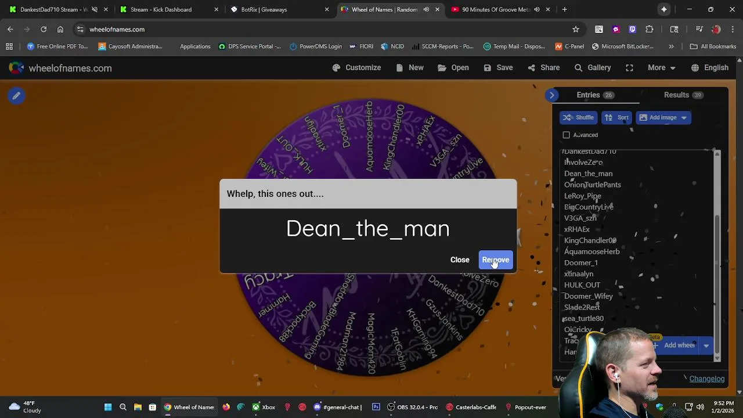Show more bookmarks chevron

[x=672, y=46]
